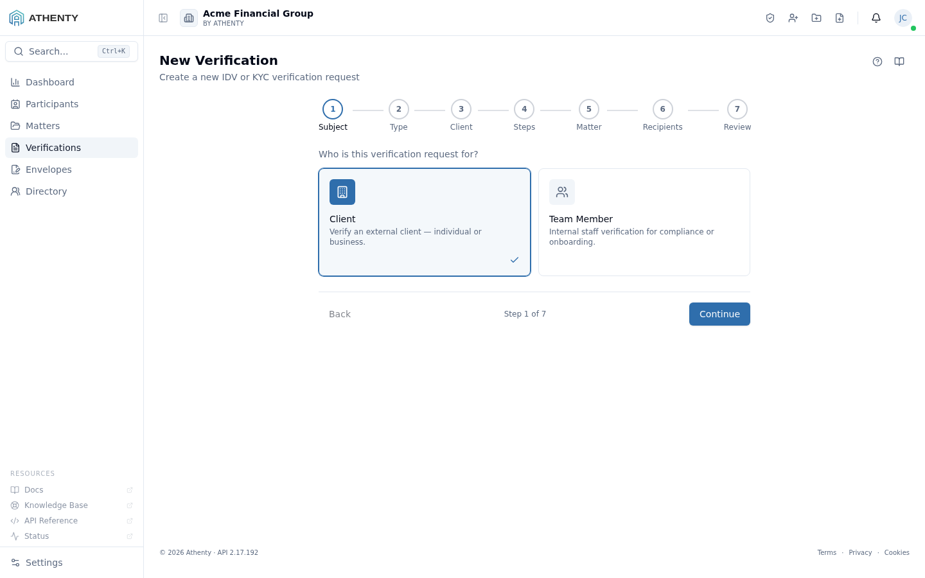Focus the Search input field
The image size is (925, 578).
point(71,51)
